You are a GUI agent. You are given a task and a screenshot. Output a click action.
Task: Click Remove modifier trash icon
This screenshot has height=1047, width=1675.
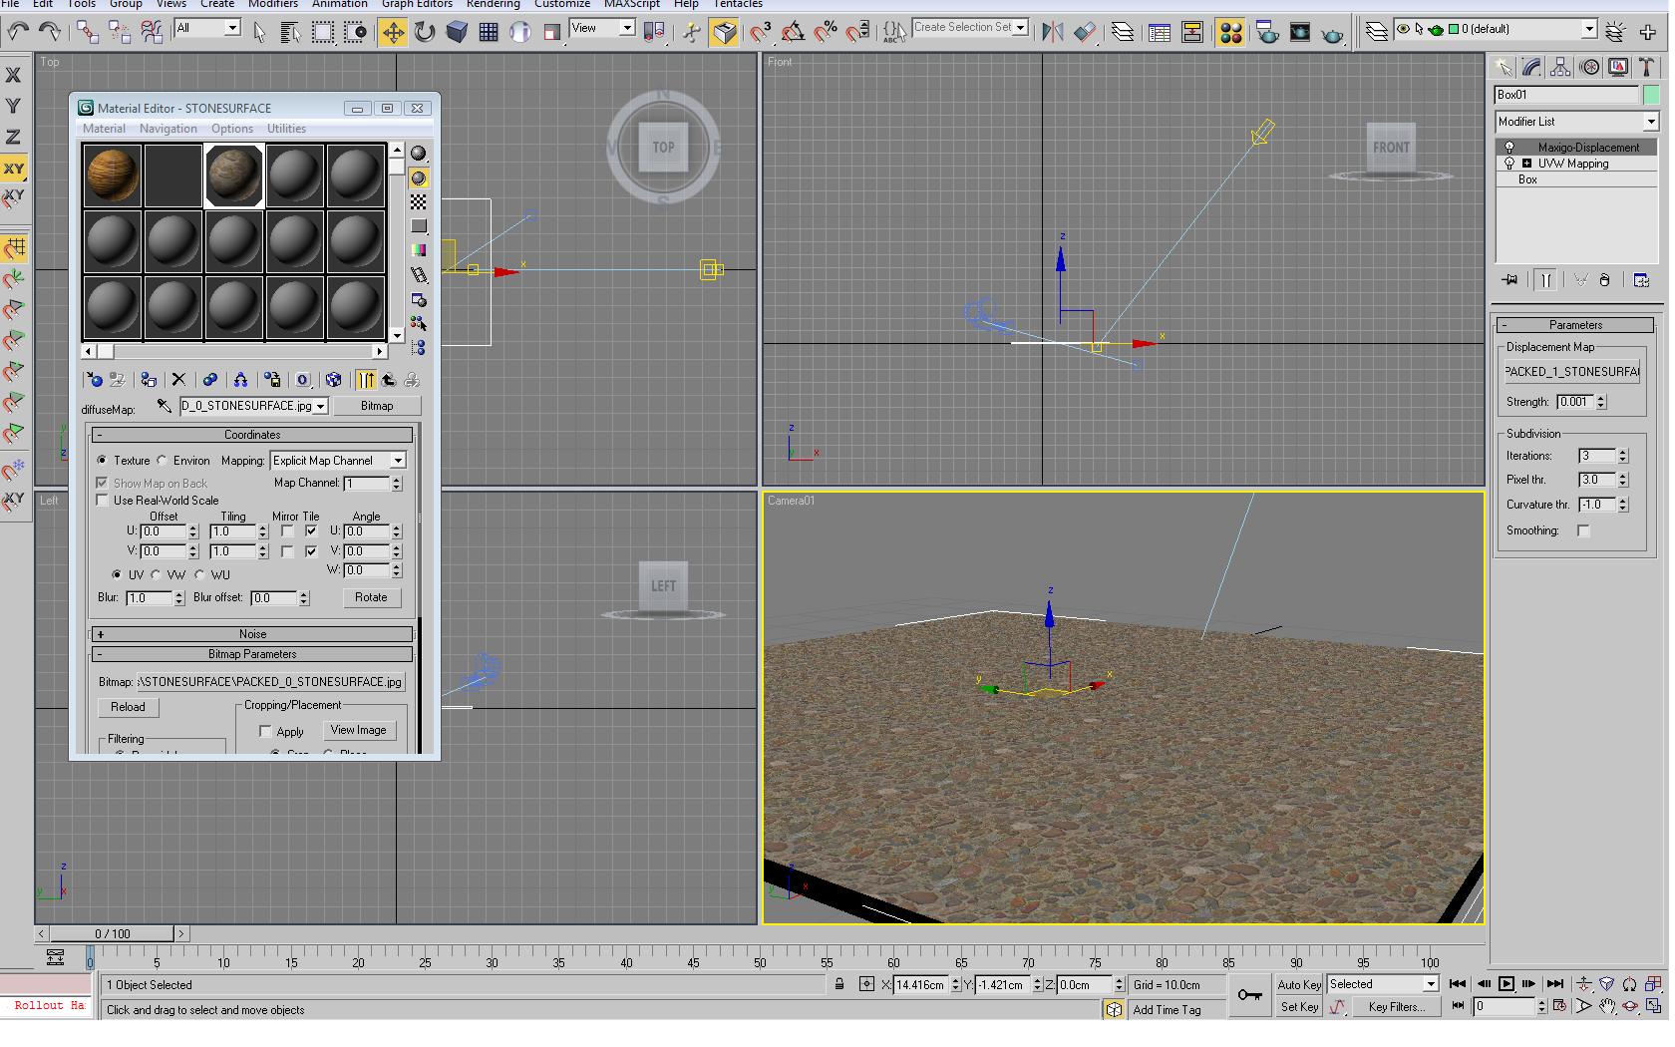(1604, 280)
